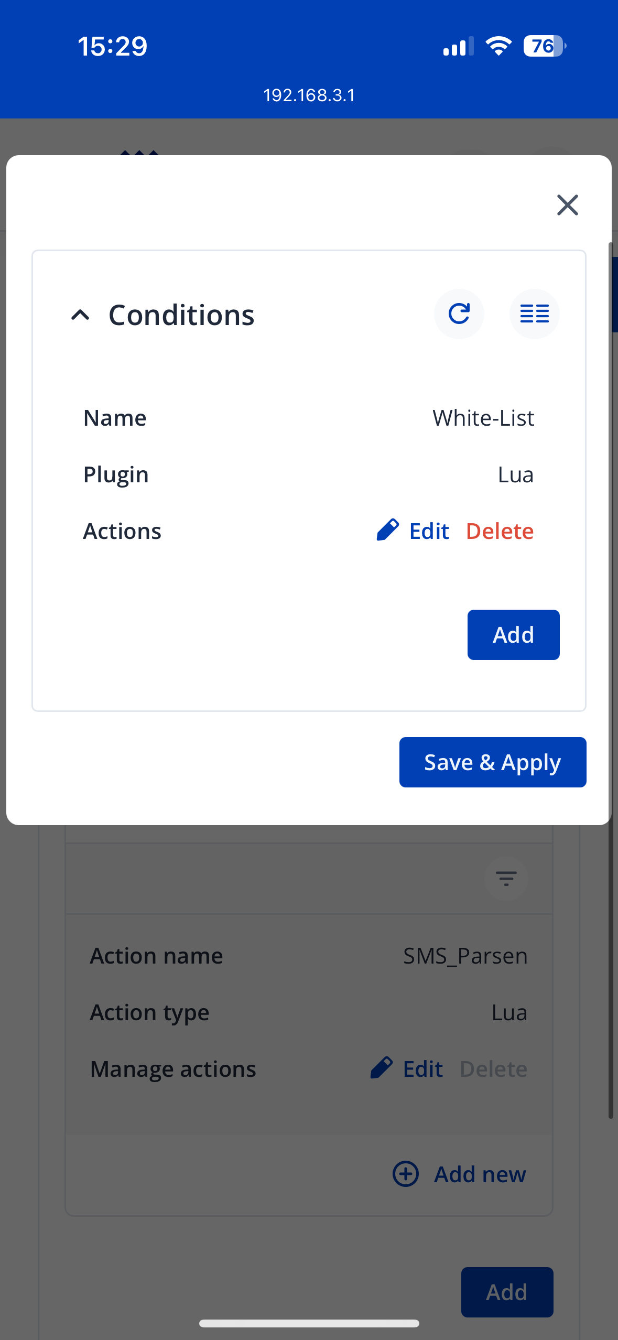Collapse the Conditions section chevron

pos(80,315)
